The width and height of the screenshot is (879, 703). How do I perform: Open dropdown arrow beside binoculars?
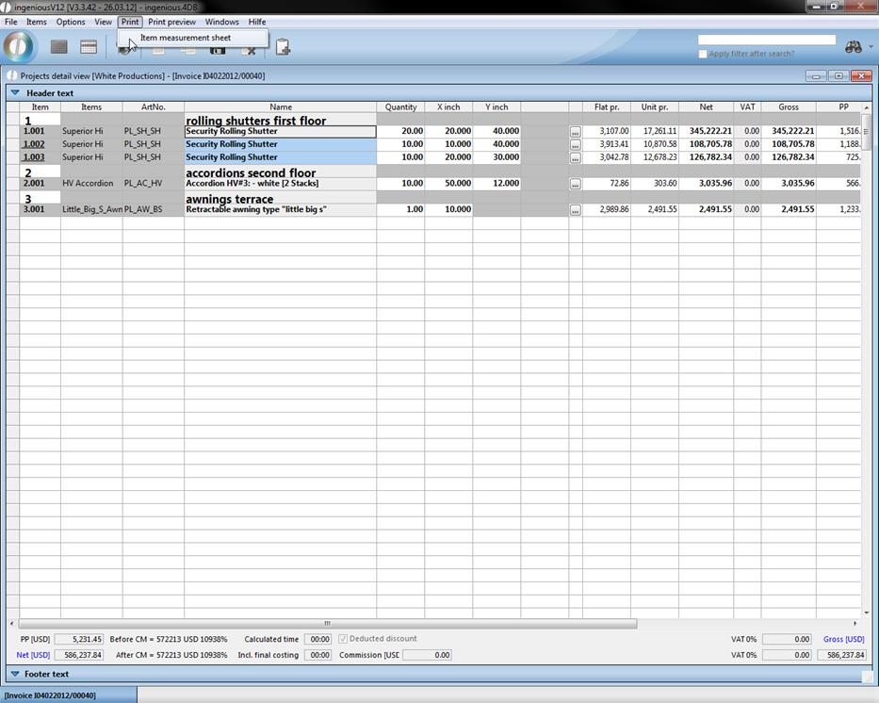coord(871,47)
